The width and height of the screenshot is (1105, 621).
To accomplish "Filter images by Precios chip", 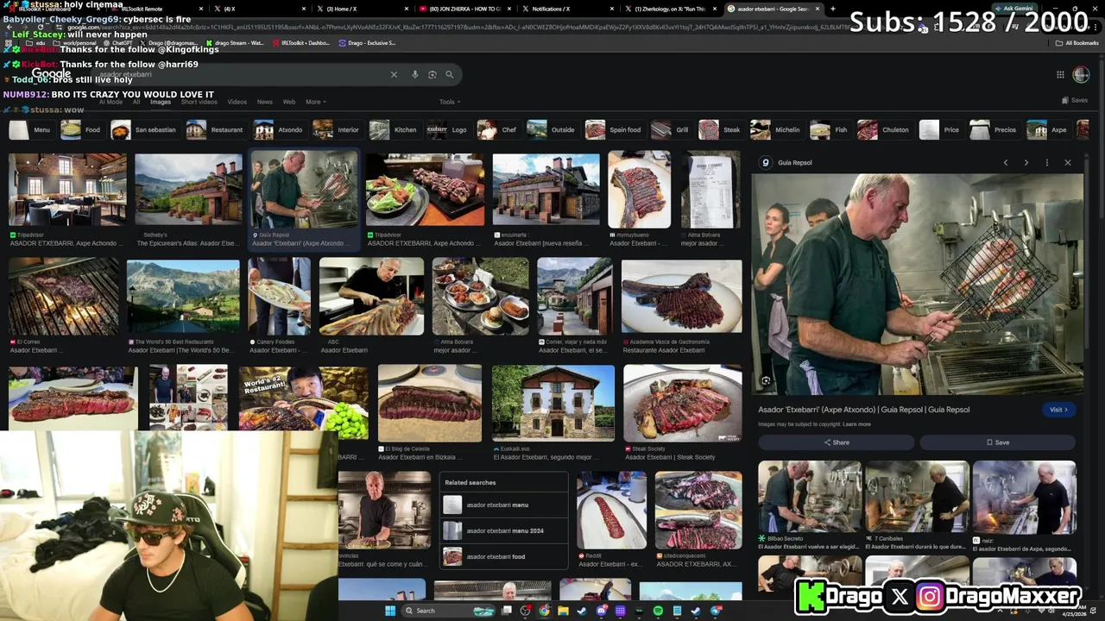I will (994, 129).
